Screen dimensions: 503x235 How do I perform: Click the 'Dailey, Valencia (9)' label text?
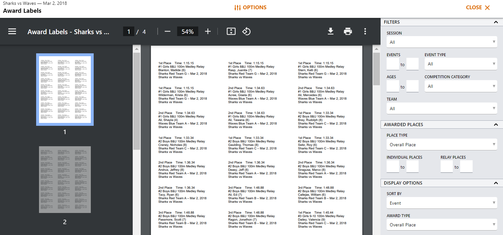[311, 220]
